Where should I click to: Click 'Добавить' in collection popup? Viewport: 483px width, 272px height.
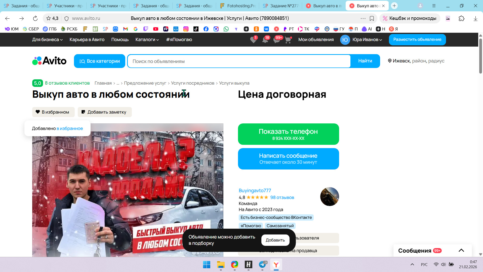coord(275,240)
